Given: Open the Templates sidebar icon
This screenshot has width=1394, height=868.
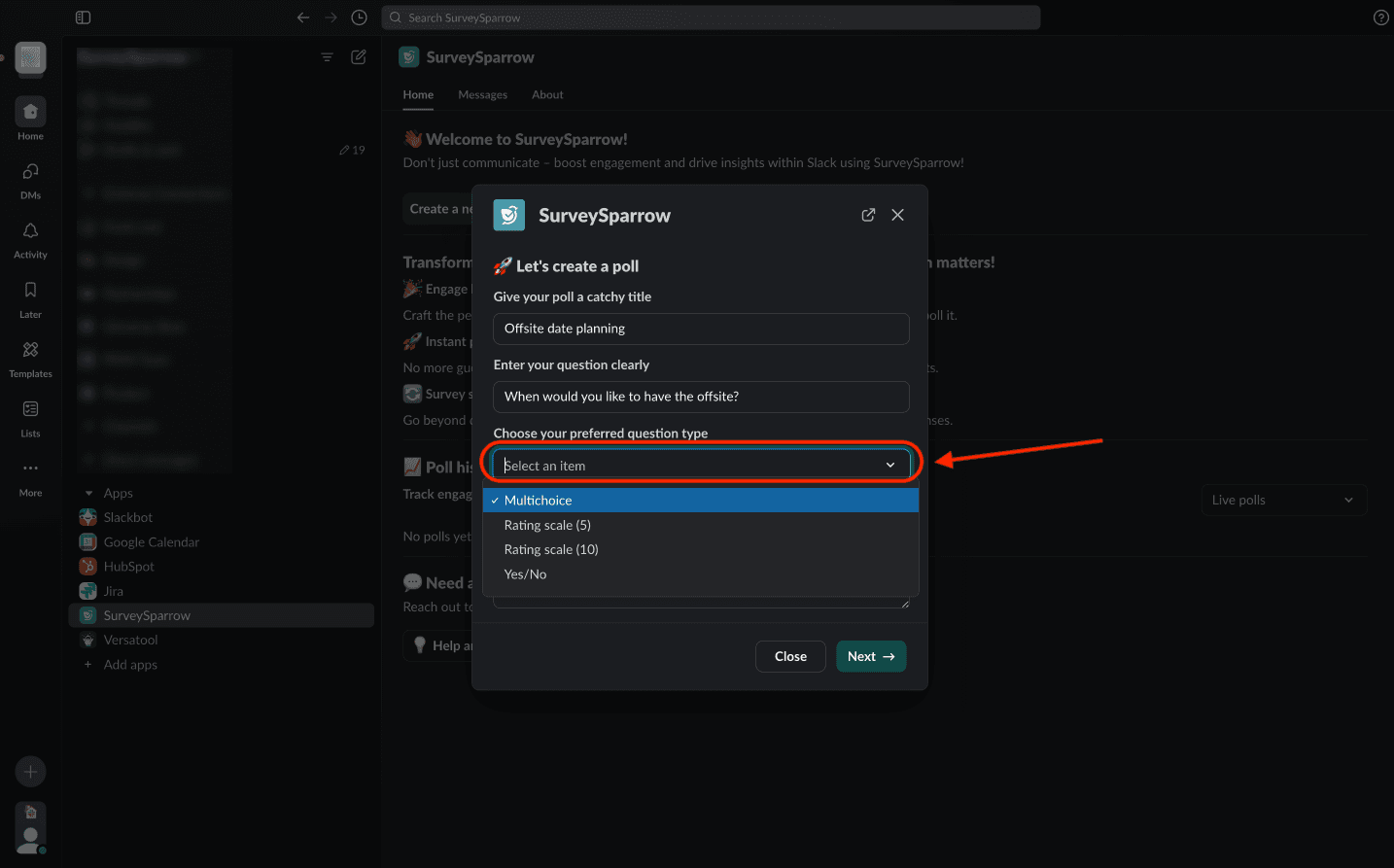Looking at the screenshot, I should (30, 350).
